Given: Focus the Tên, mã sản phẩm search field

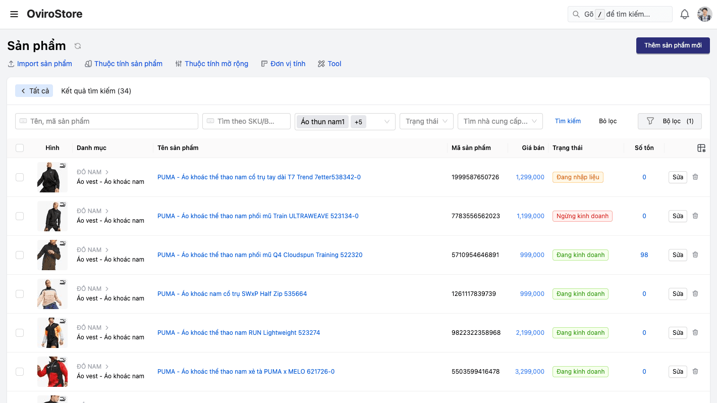Looking at the screenshot, I should point(106,121).
